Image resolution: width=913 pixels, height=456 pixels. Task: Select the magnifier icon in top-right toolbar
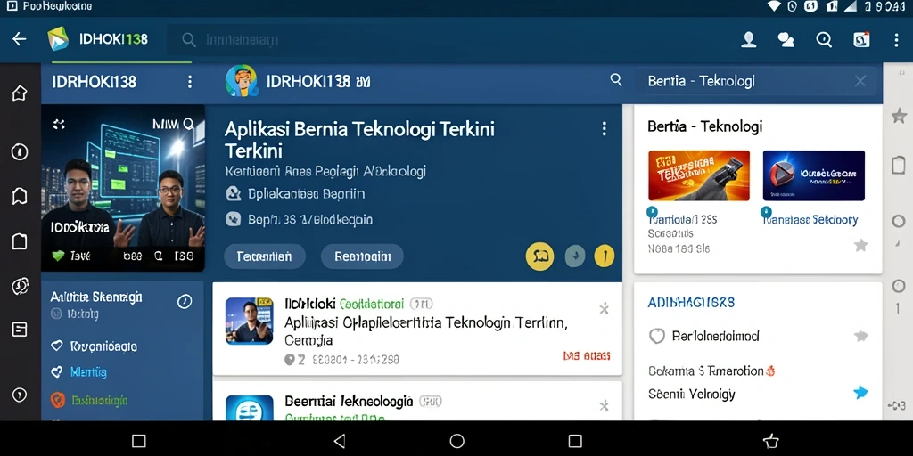click(824, 39)
